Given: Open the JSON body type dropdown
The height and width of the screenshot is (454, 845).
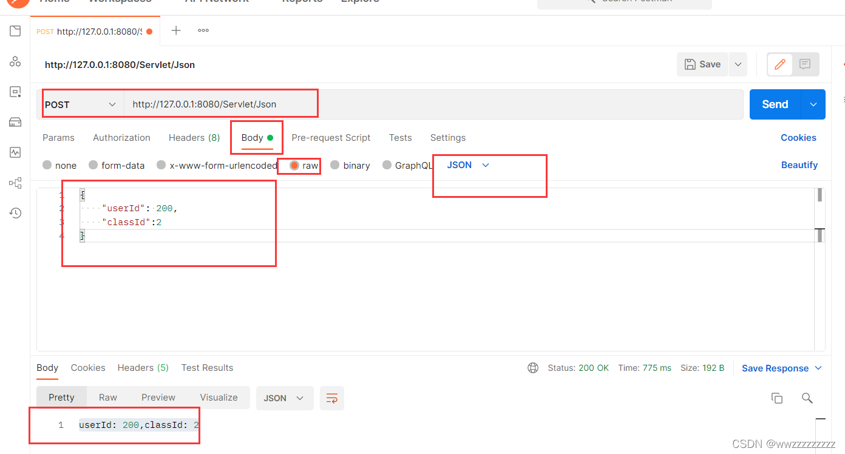Looking at the screenshot, I should (468, 165).
